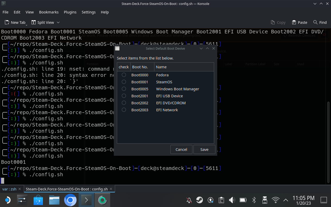The image size is (331, 207).
Task: Open the Bookmarks menu
Action: tap(49, 12)
